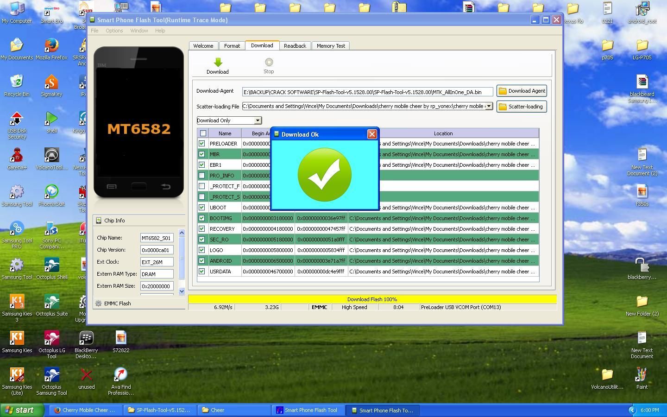Switch to the Welcome tab
This screenshot has width=667, height=417.
pyautogui.click(x=203, y=46)
